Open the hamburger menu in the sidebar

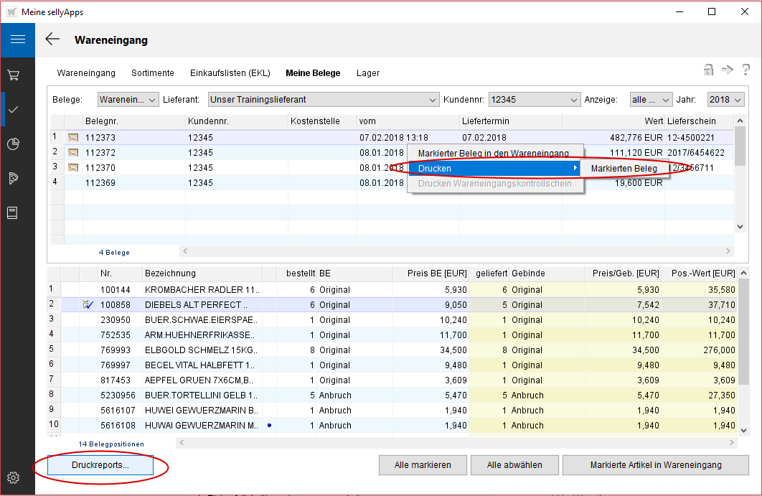click(x=17, y=39)
